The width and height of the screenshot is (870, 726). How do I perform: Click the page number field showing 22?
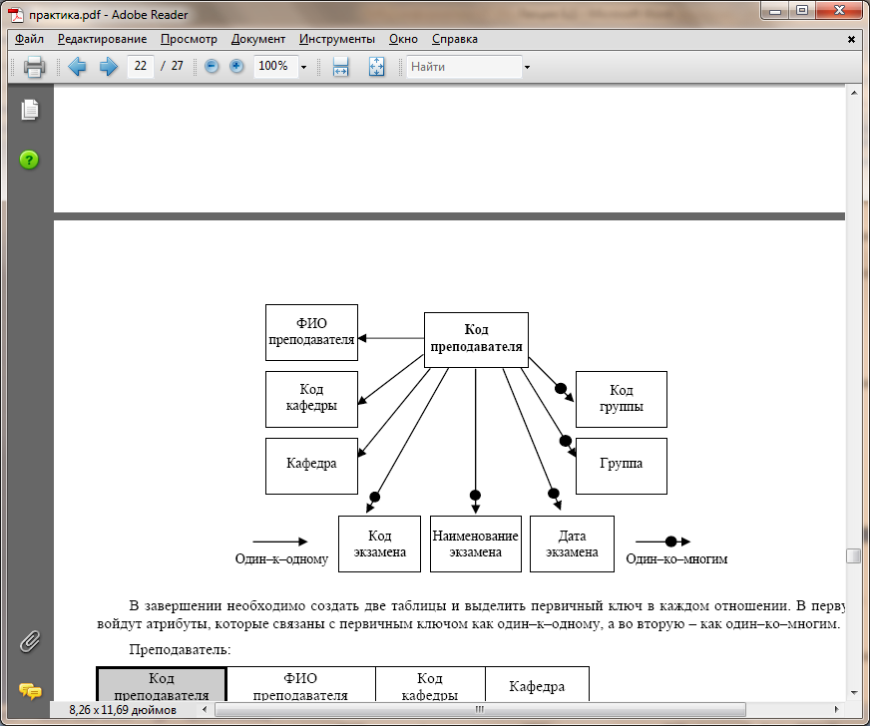click(141, 66)
